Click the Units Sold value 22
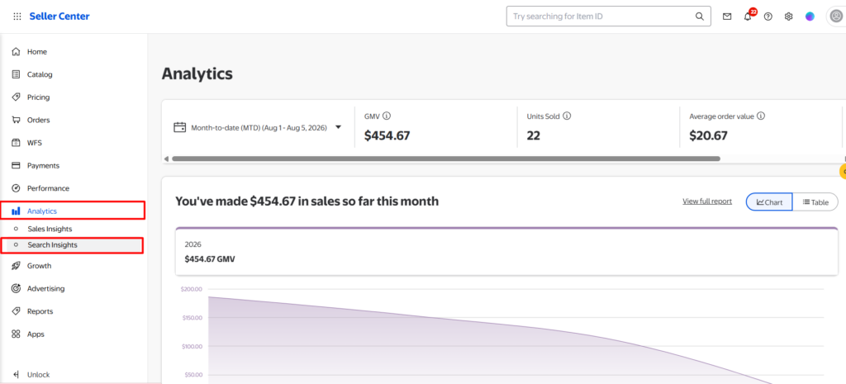 (533, 135)
